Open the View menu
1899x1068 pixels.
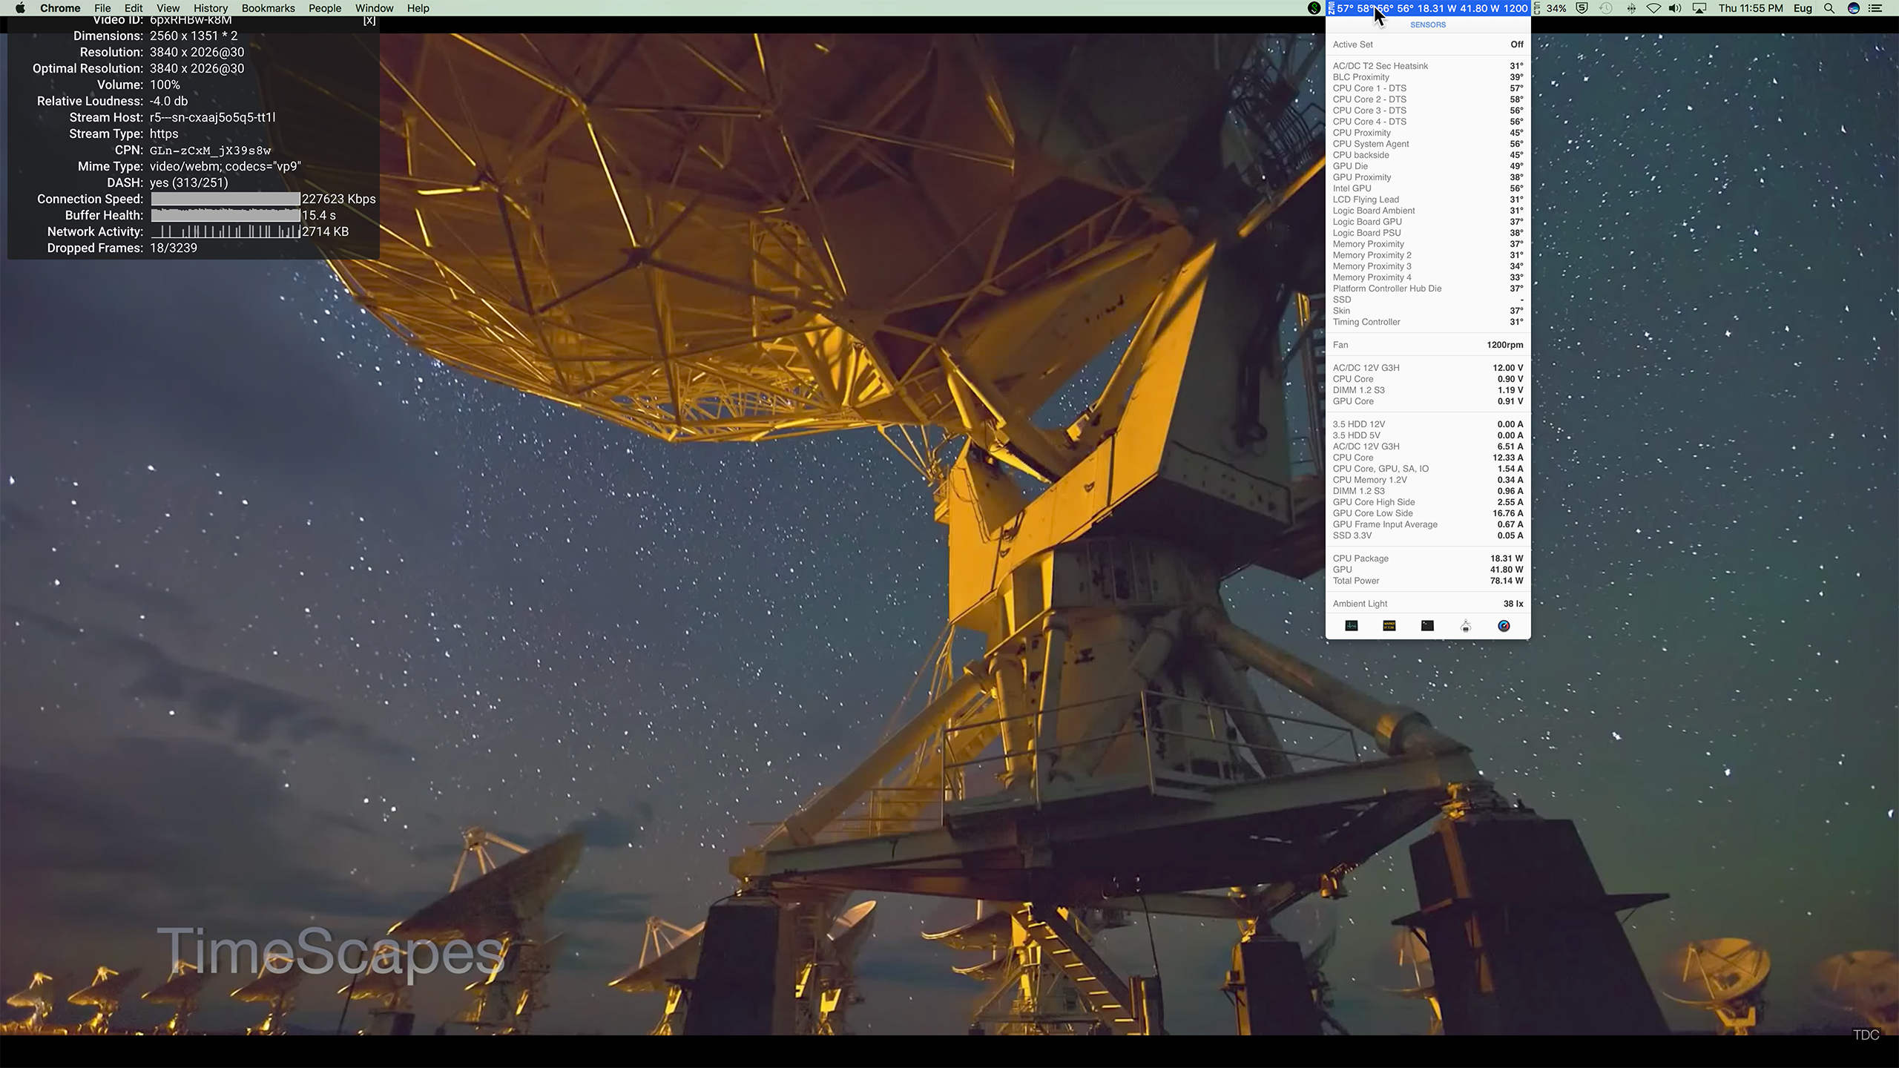tap(168, 8)
